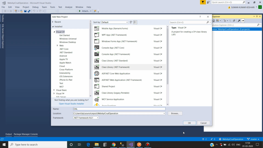The width and height of the screenshot is (263, 148).
Task: Open the Visual Studio Installer link
Action: (71, 104)
